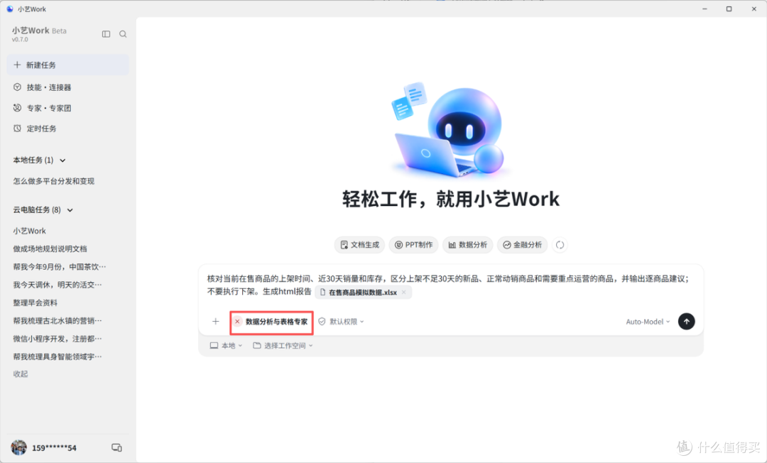Image resolution: width=767 pixels, height=463 pixels.
Task: Open cloud task 小艺Work
Action: tap(29, 231)
